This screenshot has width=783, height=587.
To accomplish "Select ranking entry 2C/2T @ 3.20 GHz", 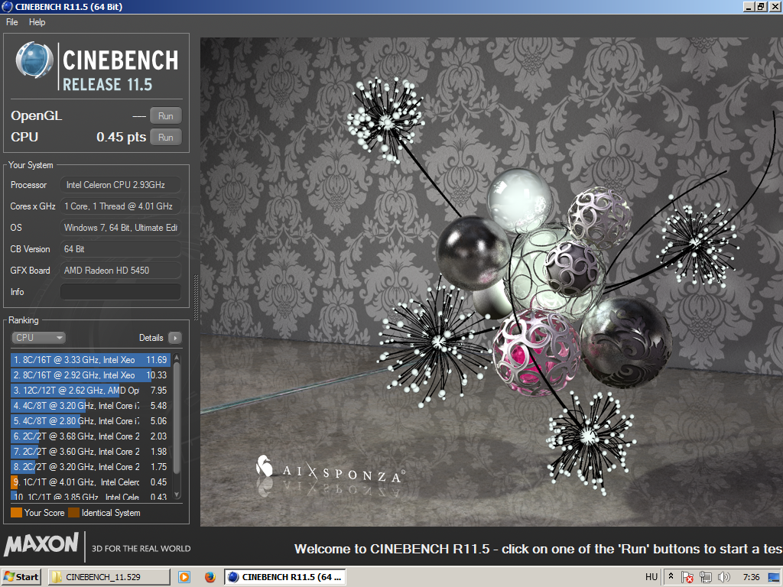I will (x=90, y=467).
